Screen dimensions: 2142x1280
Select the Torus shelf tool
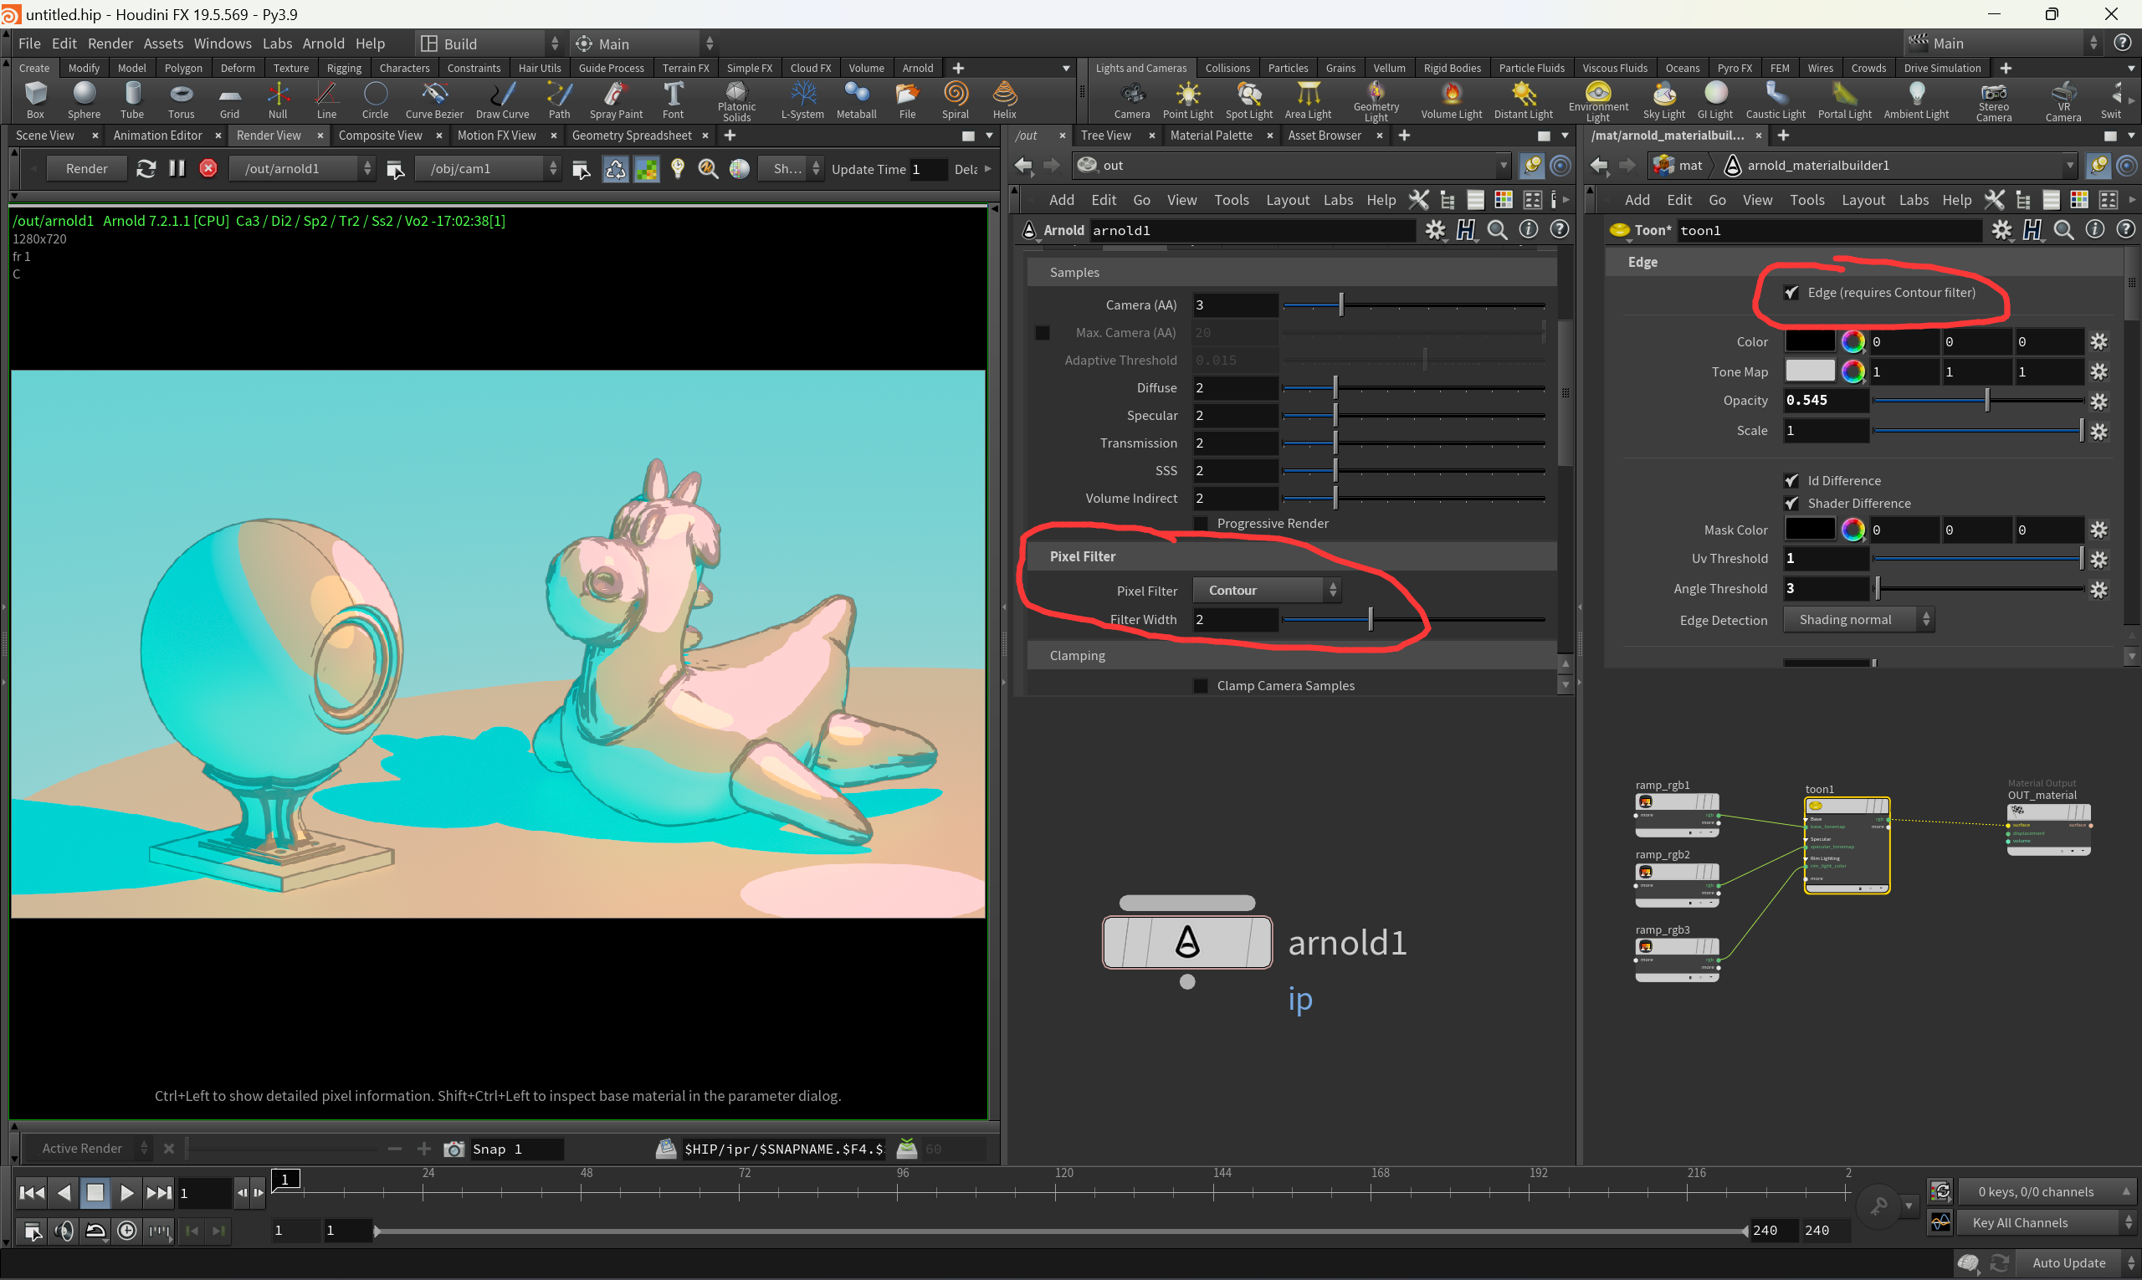pos(182,100)
